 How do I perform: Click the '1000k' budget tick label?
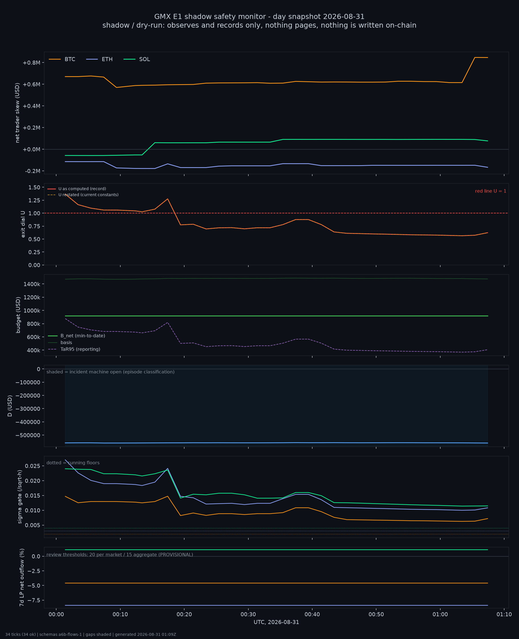point(32,310)
